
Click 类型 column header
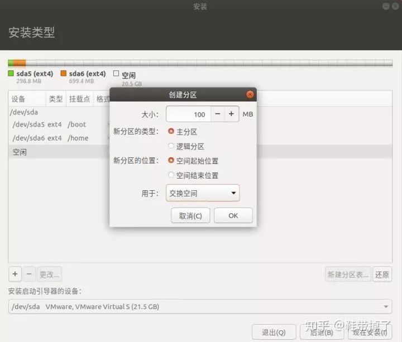point(56,99)
